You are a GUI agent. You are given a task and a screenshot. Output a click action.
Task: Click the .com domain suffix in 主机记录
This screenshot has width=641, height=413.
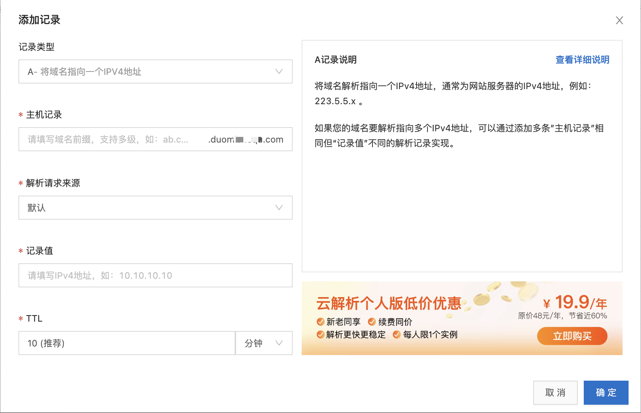[x=273, y=140]
